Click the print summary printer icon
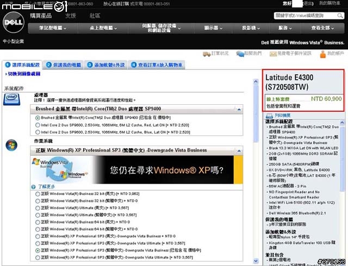348x266 pixels. tap(269, 116)
